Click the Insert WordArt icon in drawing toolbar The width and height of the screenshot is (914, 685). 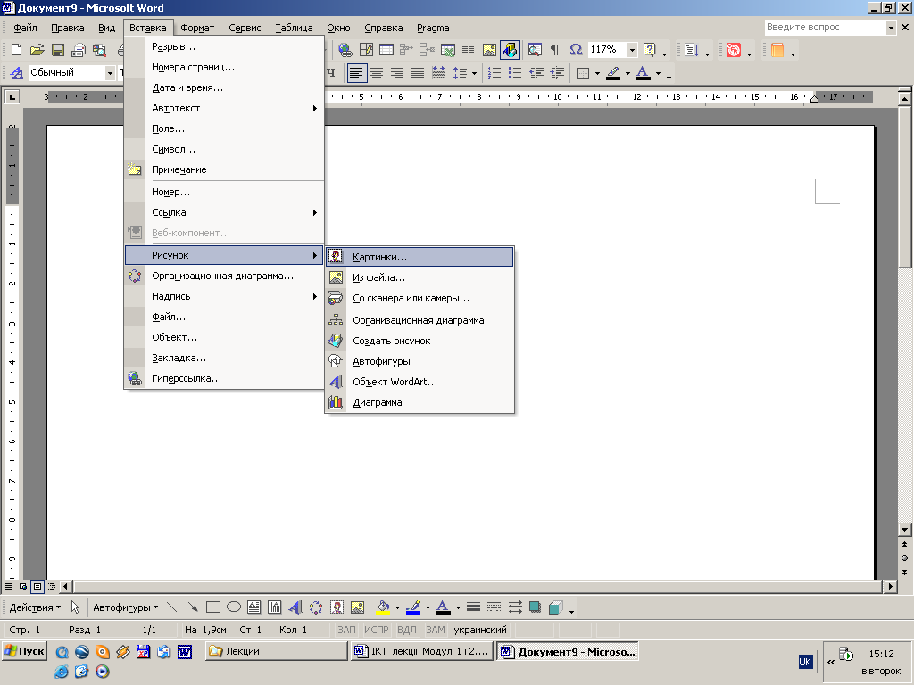[x=295, y=607]
